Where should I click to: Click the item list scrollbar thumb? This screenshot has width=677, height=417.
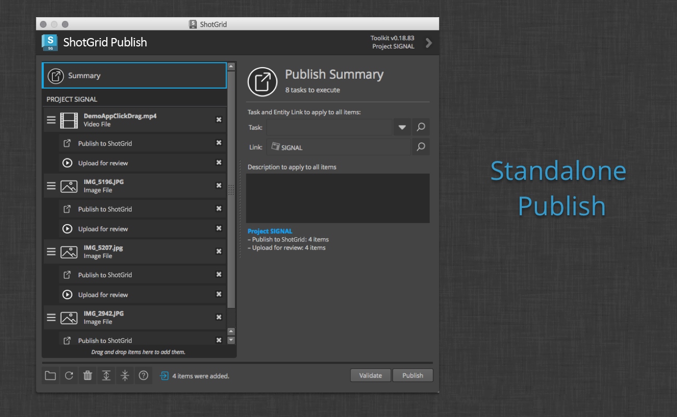pos(232,189)
